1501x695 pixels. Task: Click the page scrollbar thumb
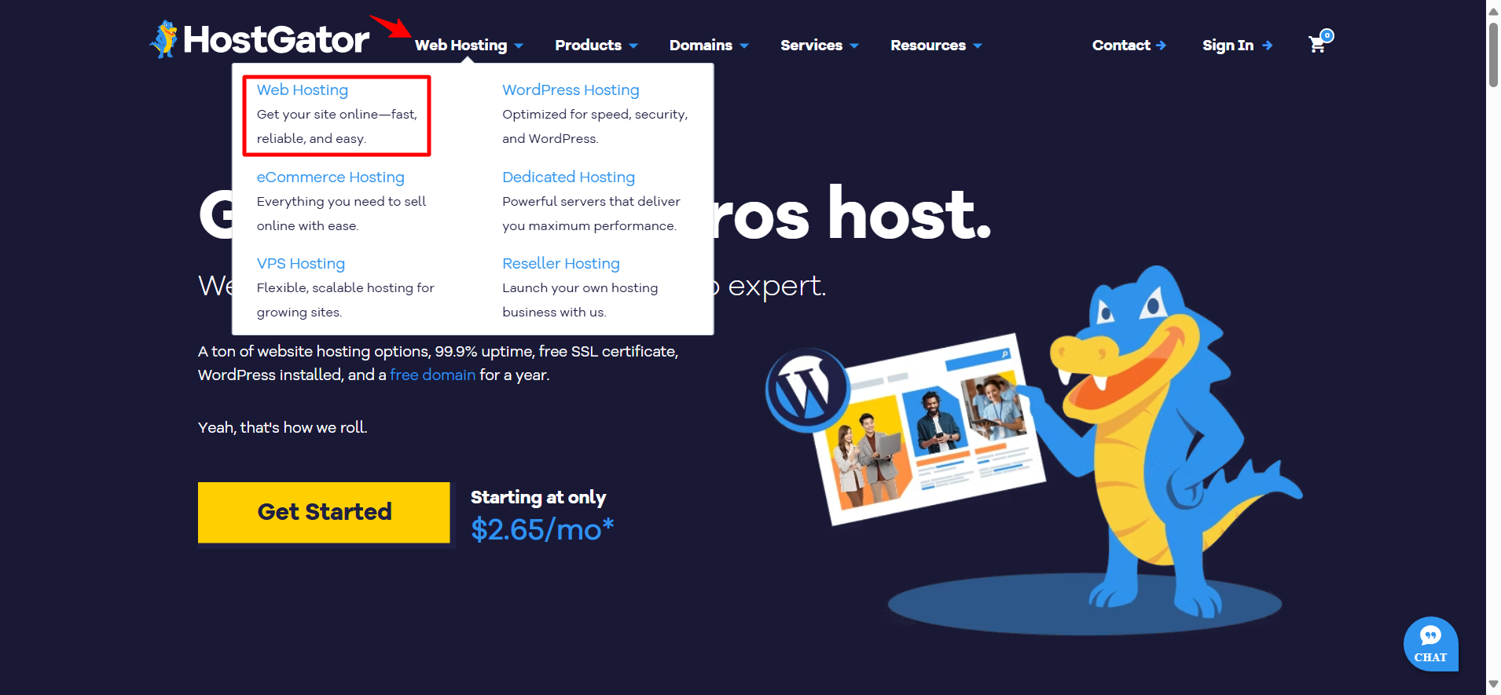click(x=1493, y=55)
